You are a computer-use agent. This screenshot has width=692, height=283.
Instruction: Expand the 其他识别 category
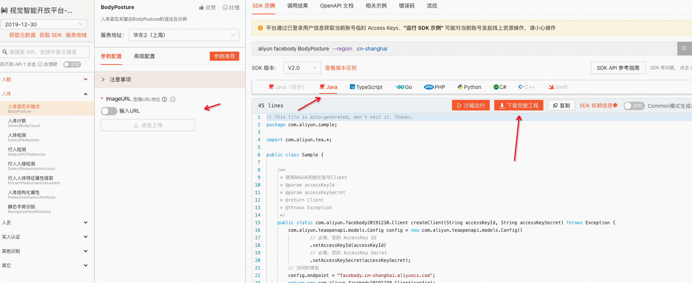click(47, 251)
